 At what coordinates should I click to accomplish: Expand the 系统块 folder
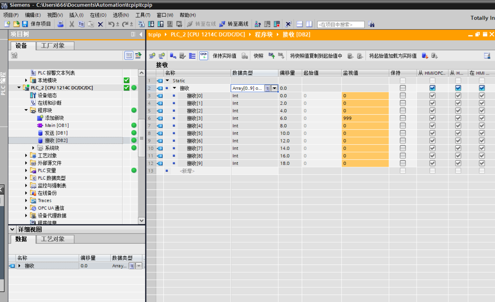point(33,148)
